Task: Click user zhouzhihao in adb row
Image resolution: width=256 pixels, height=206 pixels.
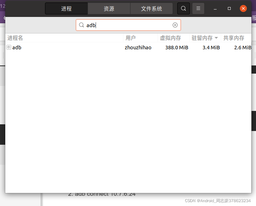Action: [138, 48]
